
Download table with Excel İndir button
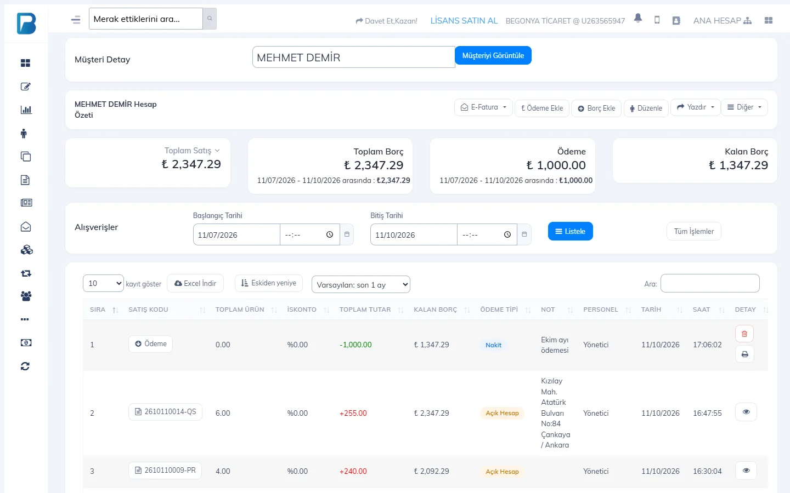195,283
